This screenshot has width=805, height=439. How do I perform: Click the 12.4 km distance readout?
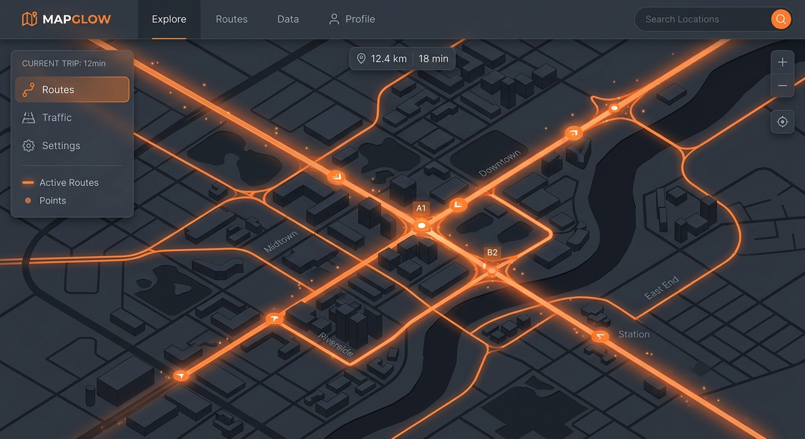pyautogui.click(x=389, y=59)
